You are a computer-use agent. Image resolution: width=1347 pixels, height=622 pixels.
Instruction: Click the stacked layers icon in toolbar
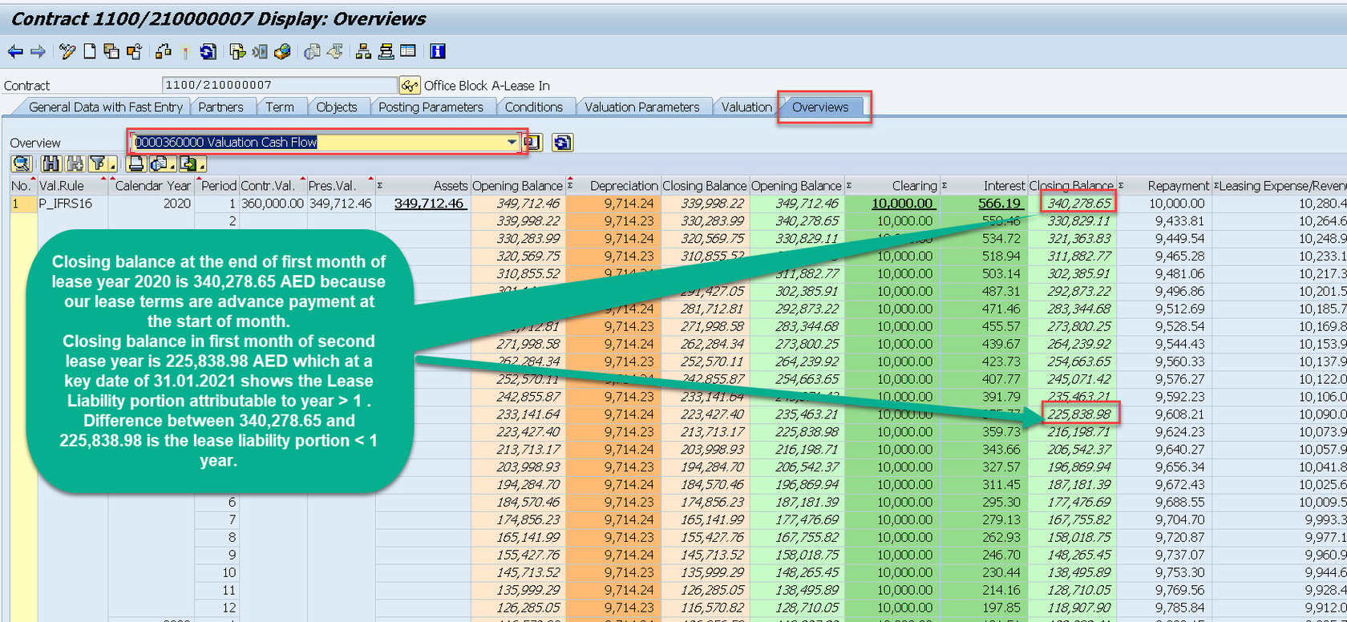tap(386, 52)
